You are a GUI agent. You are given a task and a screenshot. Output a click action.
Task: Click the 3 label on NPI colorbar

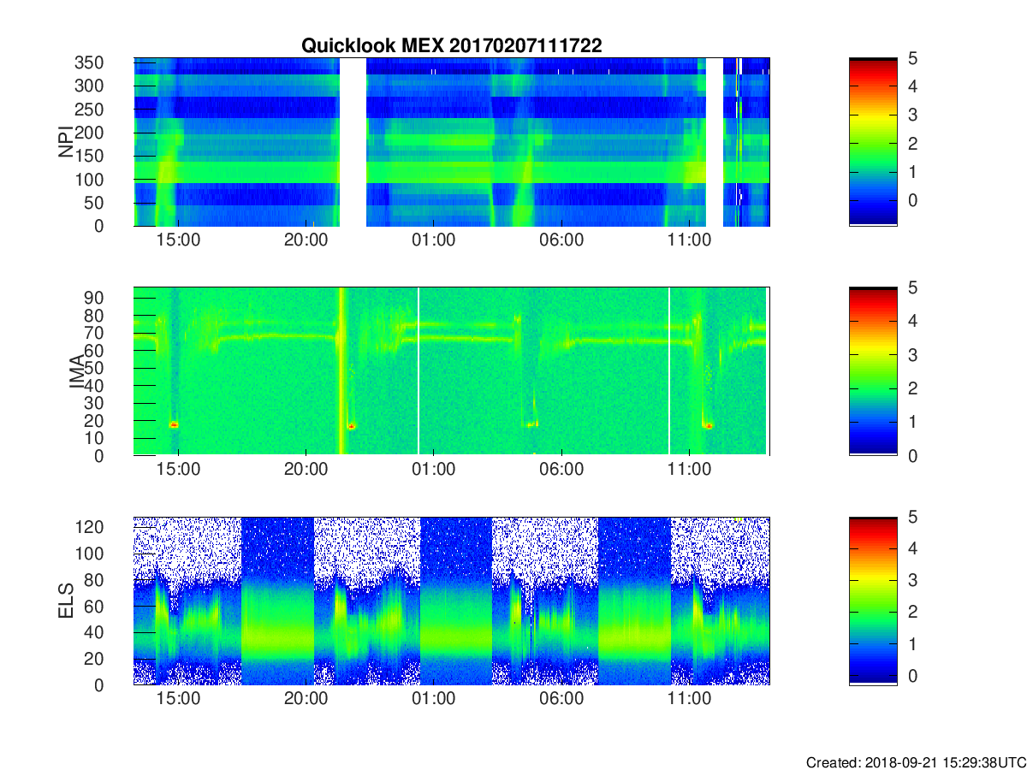click(x=911, y=115)
